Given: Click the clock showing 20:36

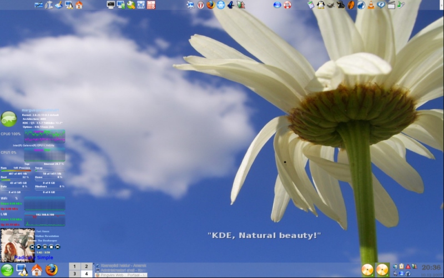Looking at the screenshot, I should click(431, 267).
